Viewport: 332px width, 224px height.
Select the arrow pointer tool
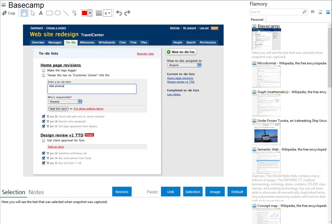33,13
